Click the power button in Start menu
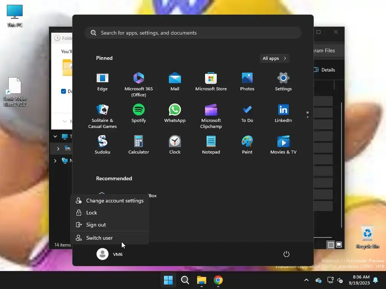386x289 pixels. tap(286, 254)
